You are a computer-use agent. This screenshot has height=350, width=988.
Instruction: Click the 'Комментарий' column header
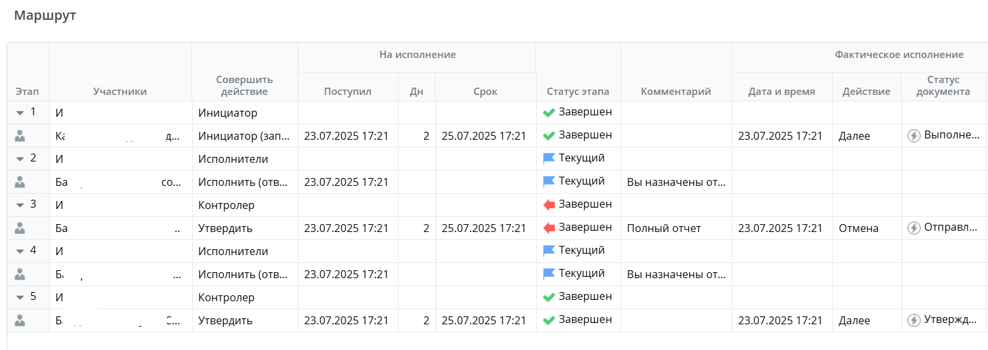[x=676, y=92]
